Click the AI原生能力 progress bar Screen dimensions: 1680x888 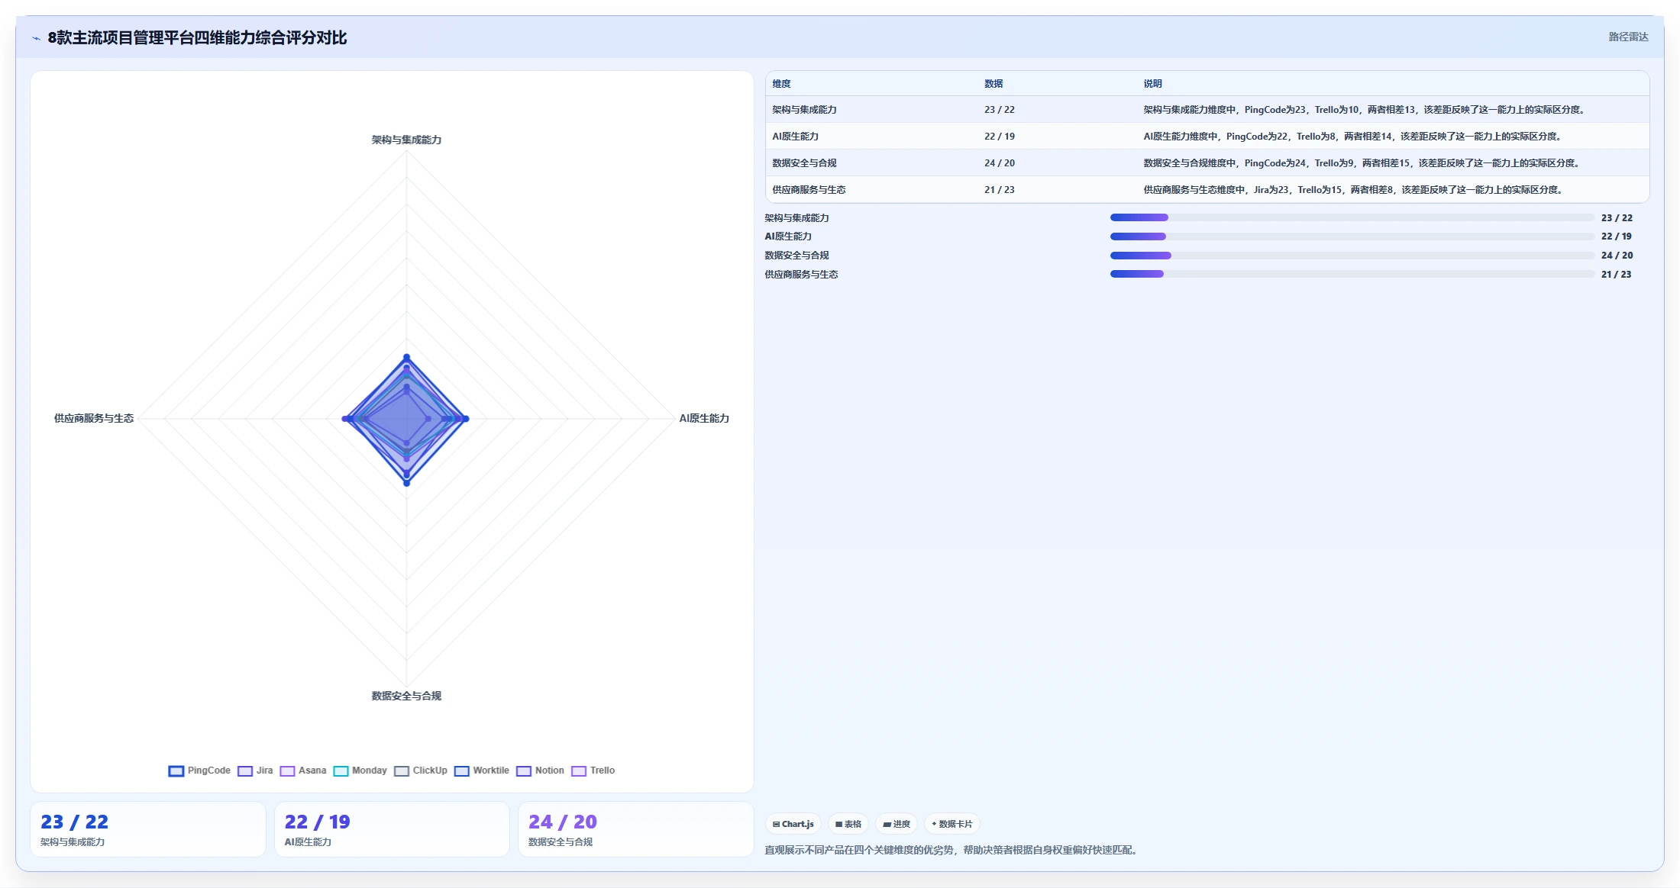(1352, 236)
